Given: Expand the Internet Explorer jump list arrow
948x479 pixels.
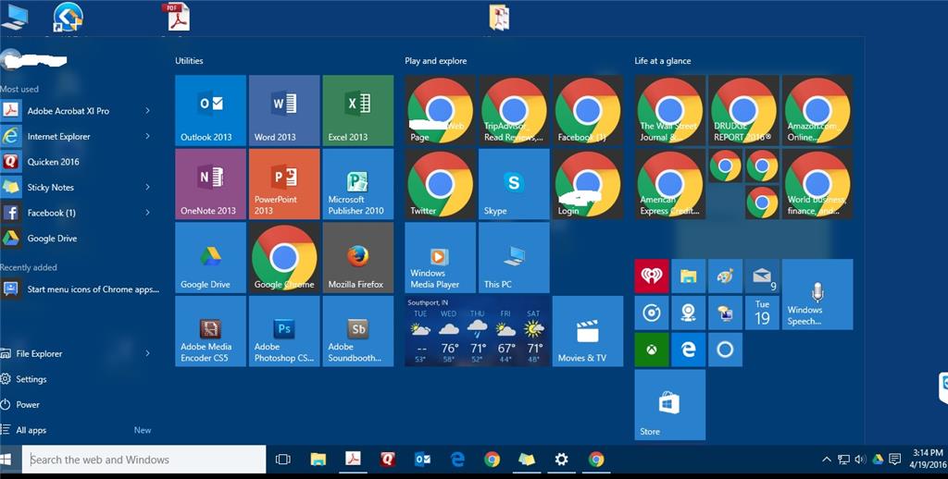Looking at the screenshot, I should (x=147, y=136).
